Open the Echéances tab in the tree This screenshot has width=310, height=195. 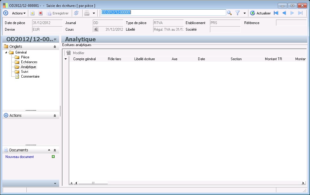(29, 62)
